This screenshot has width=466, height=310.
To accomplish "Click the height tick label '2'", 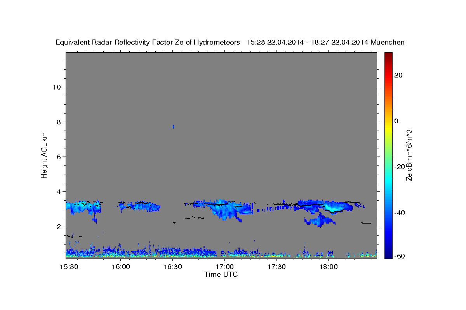I will (x=58, y=227).
